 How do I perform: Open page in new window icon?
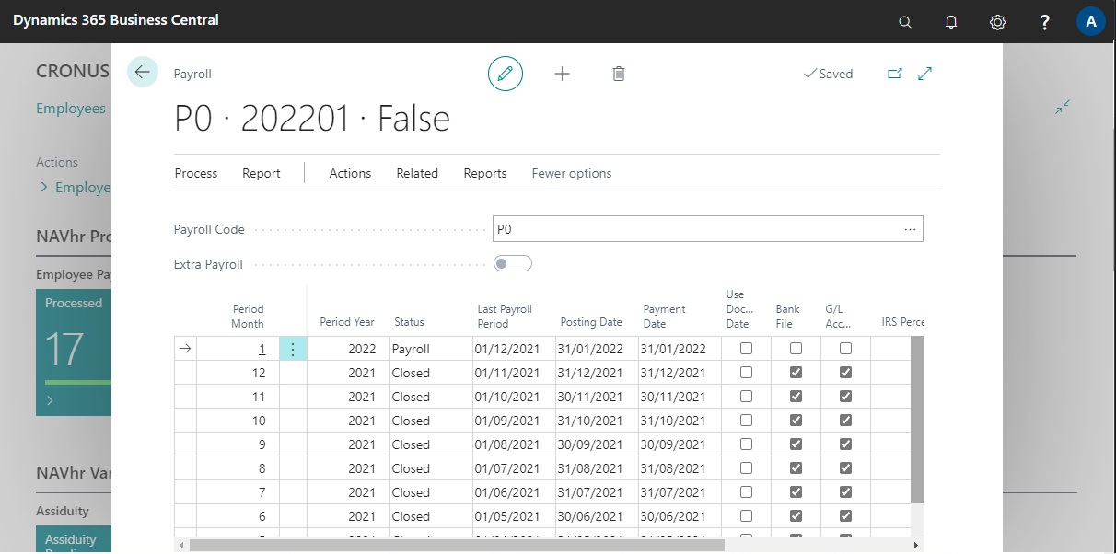pyautogui.click(x=894, y=74)
